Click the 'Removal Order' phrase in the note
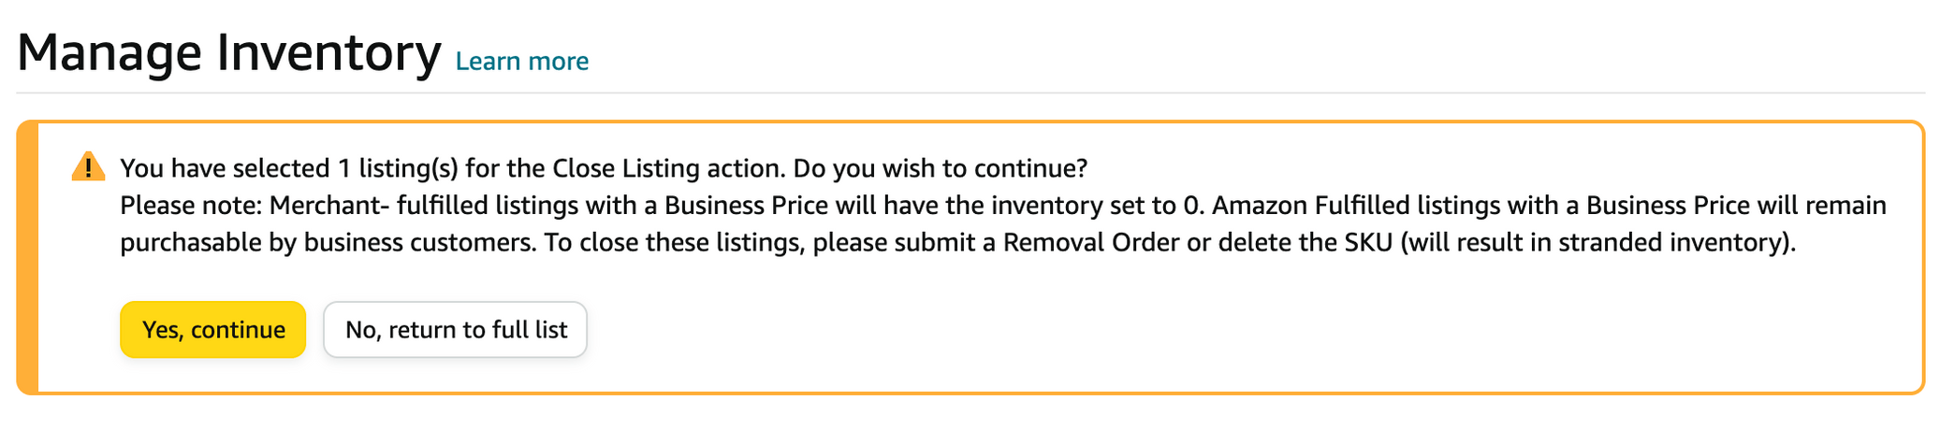 click(1091, 243)
